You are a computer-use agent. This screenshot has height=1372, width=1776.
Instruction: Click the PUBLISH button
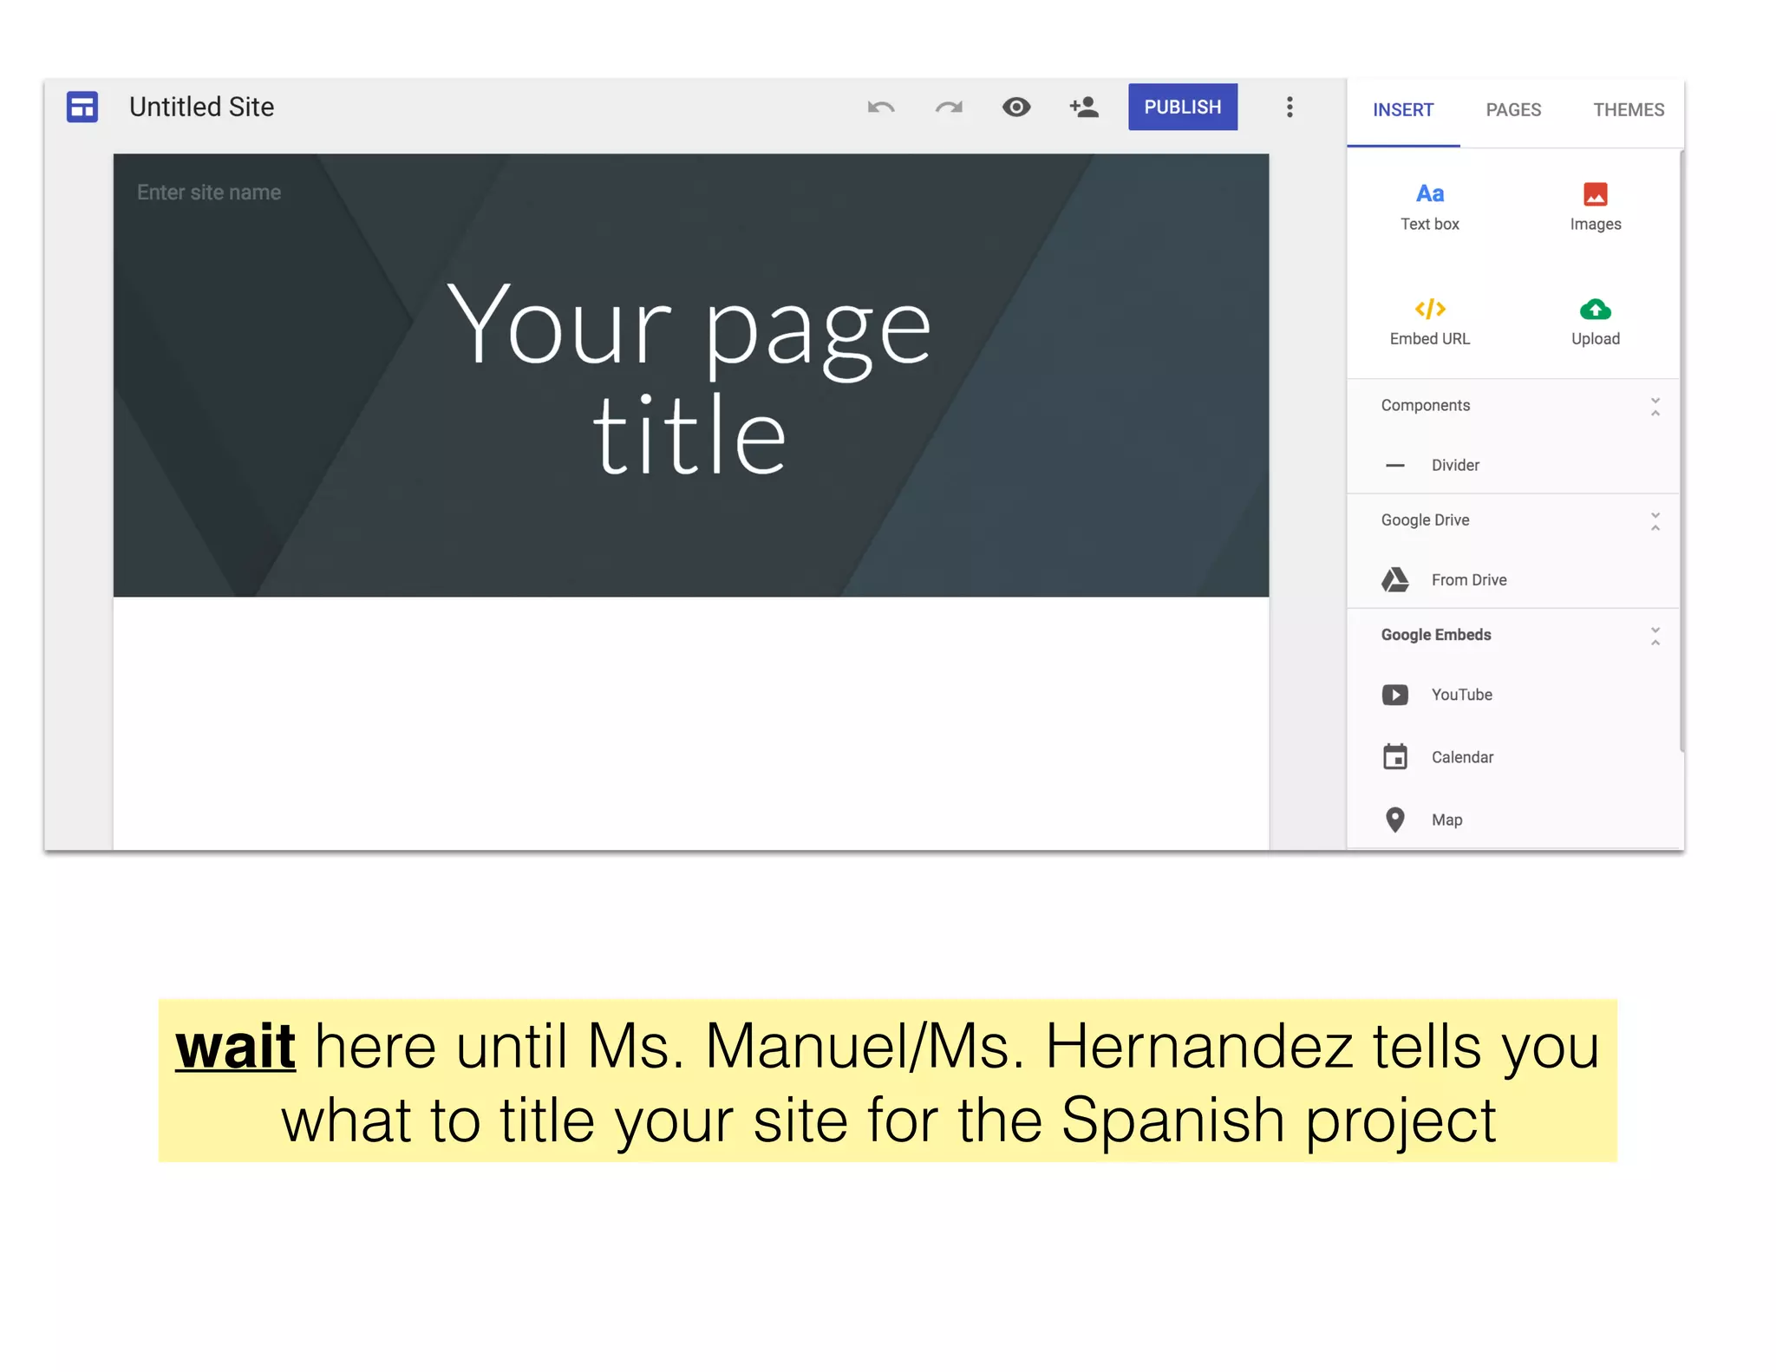1182,107
